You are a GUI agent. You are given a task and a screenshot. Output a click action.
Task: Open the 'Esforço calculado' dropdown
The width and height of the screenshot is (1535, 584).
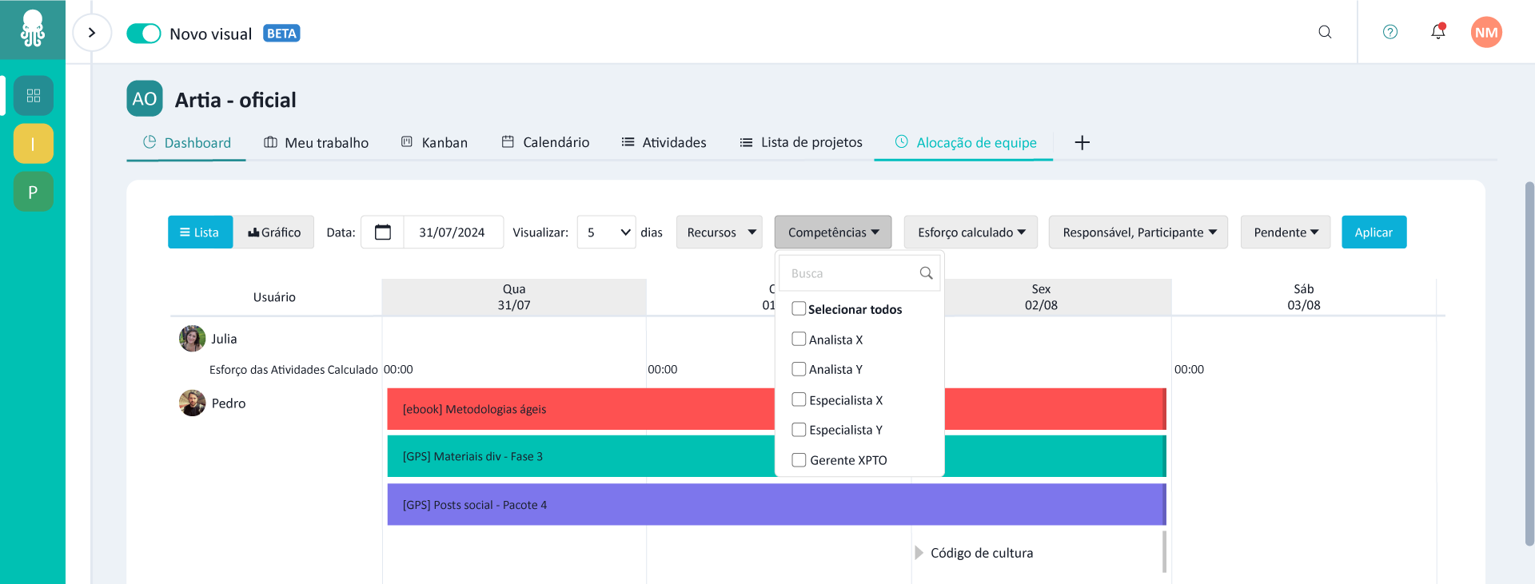(x=970, y=232)
